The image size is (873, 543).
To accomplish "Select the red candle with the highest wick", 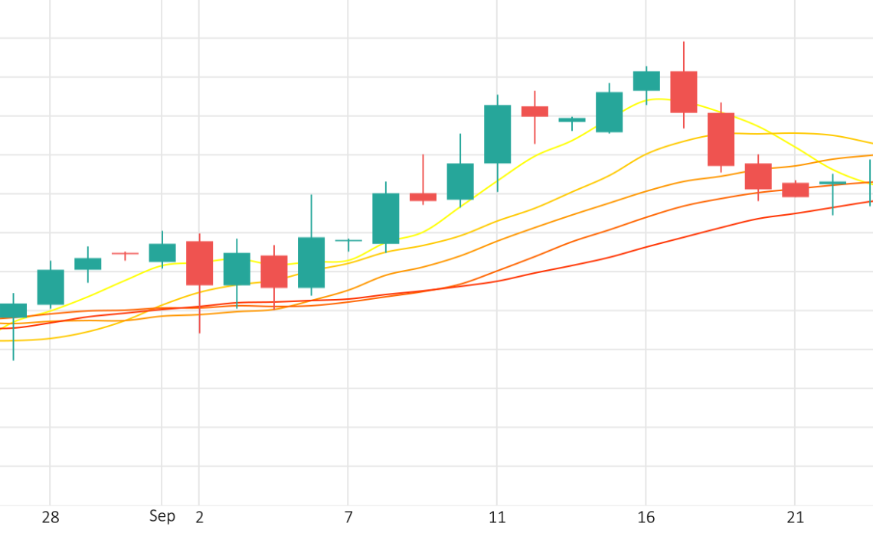I will pos(684,92).
